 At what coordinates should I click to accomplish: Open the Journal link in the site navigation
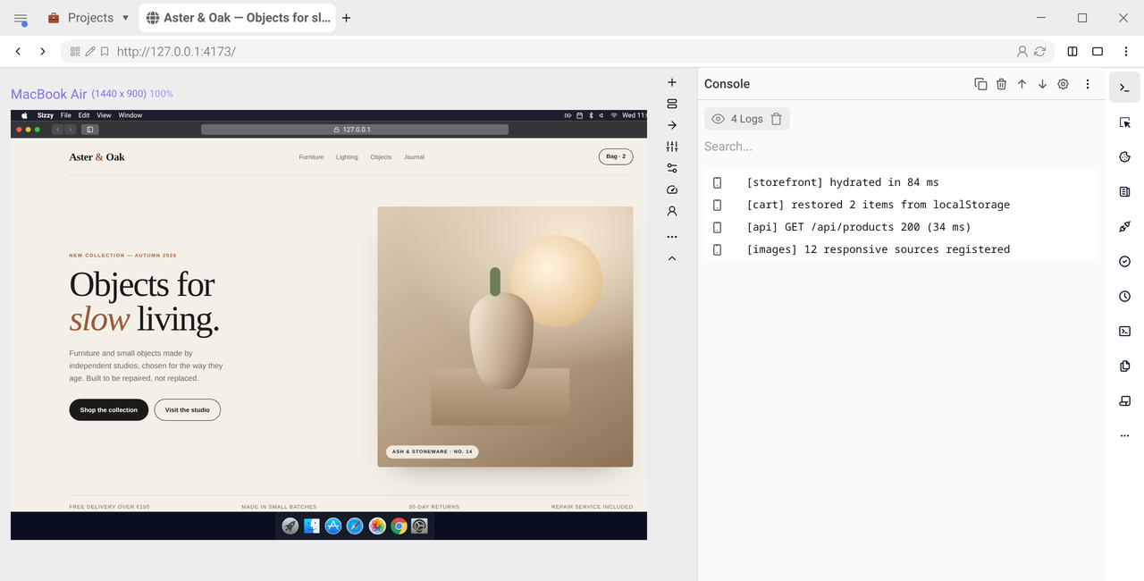(x=414, y=157)
